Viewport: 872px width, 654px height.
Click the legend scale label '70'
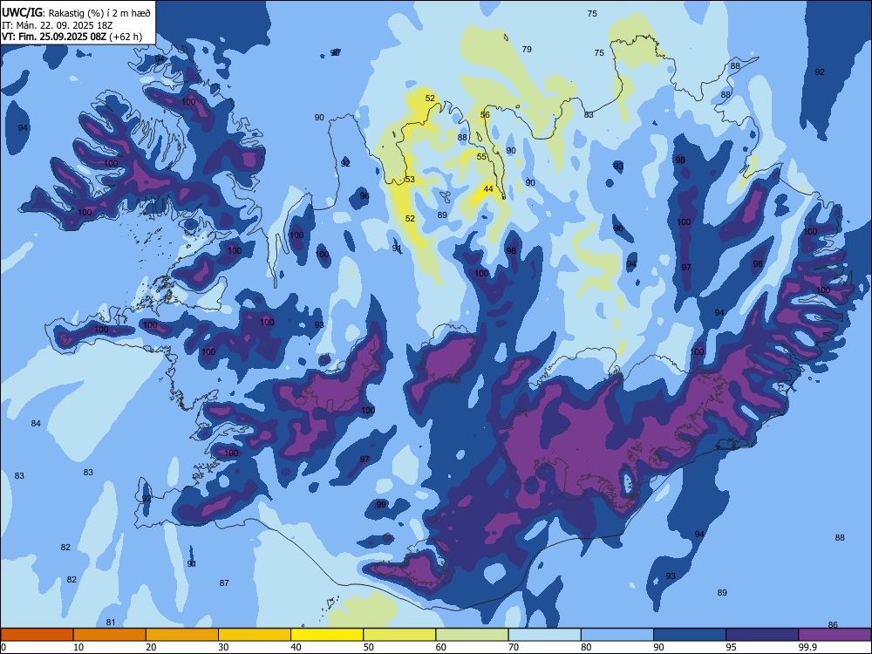[x=514, y=647]
